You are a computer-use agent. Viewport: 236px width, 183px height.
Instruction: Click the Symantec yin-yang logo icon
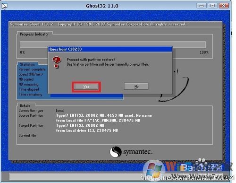point(116,152)
